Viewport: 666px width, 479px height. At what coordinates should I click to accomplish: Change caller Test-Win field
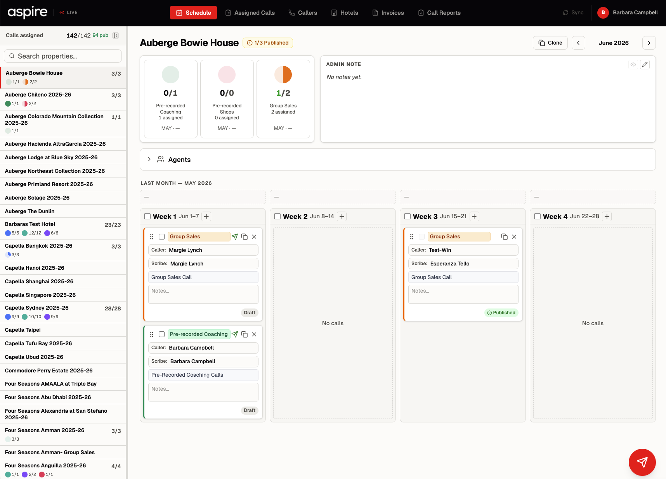463,250
